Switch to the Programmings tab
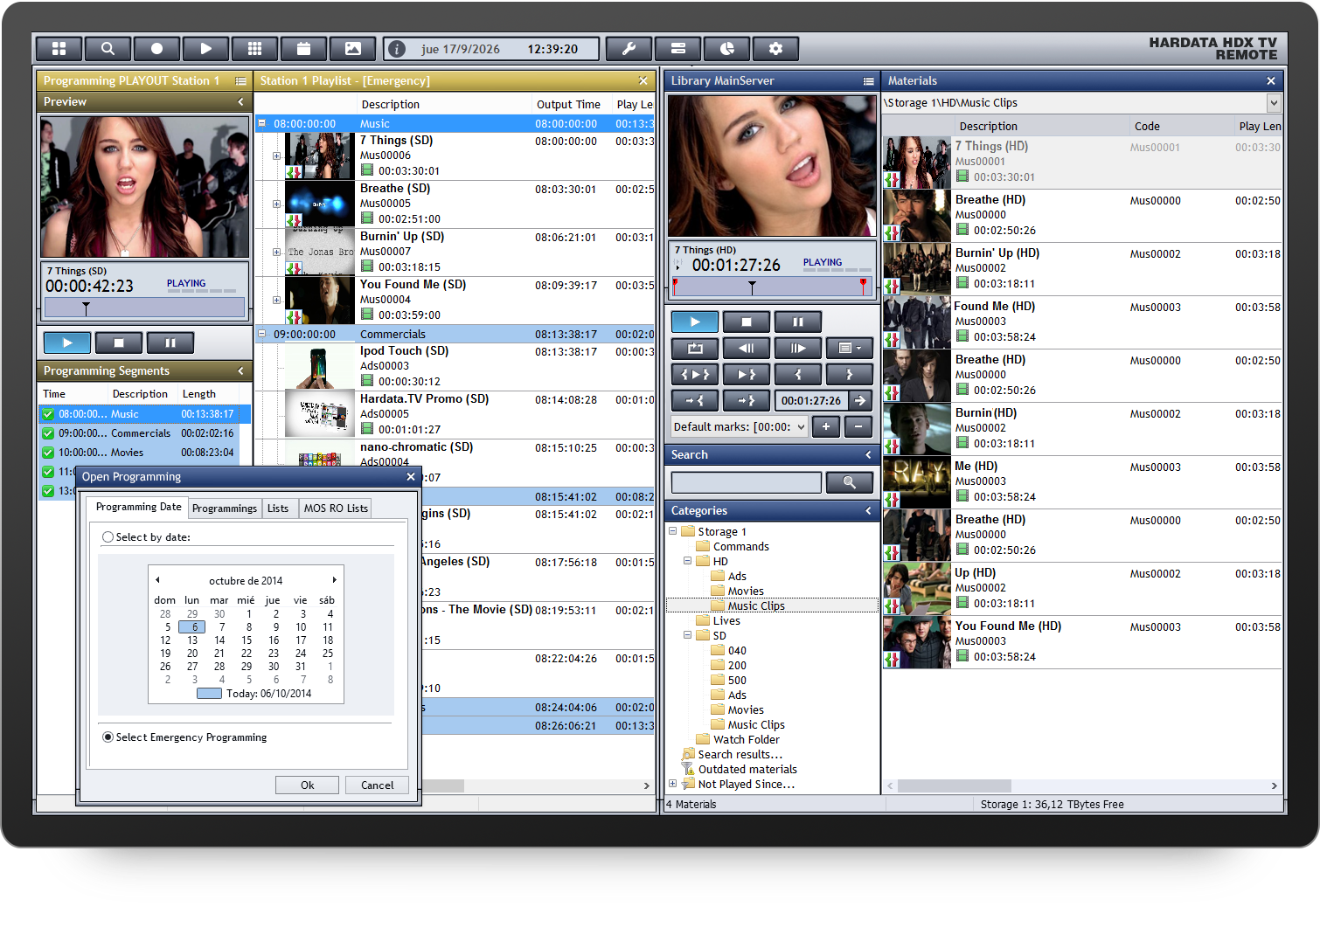This screenshot has height=934, width=1320. (x=225, y=509)
